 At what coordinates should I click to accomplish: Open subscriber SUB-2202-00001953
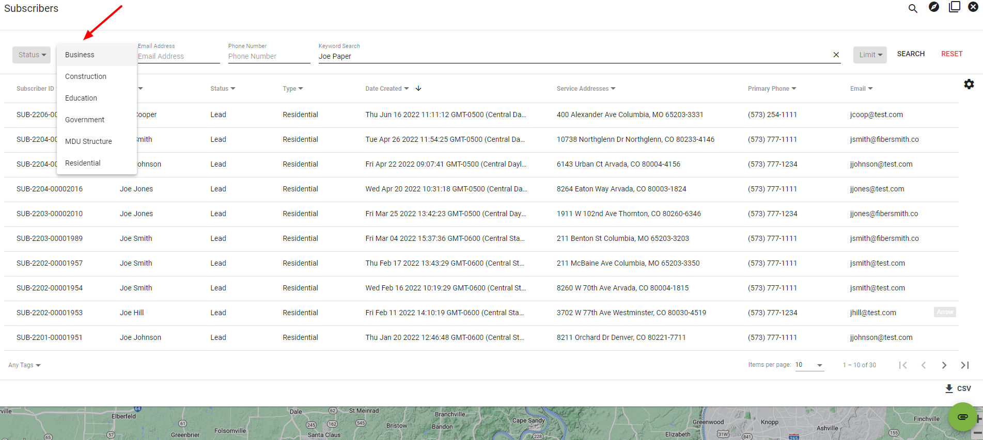pyautogui.click(x=50, y=313)
